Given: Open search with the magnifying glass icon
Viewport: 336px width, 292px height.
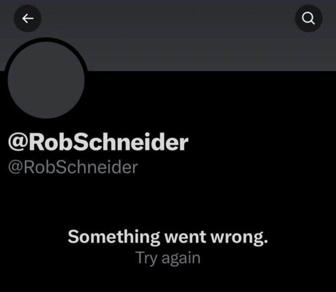Looking at the screenshot, I should tap(309, 18).
